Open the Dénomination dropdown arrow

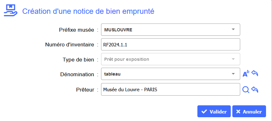[233, 74]
